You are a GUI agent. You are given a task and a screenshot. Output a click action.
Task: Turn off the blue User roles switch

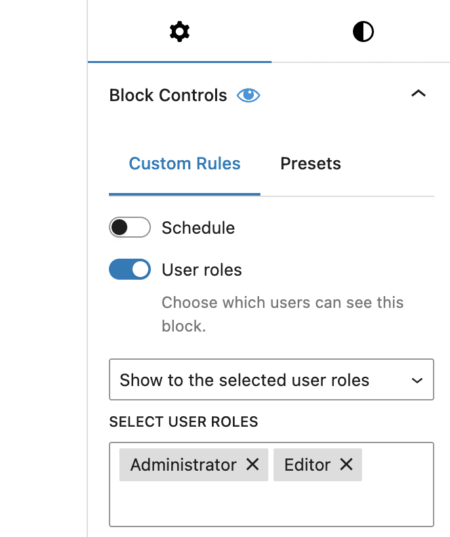pyautogui.click(x=129, y=269)
